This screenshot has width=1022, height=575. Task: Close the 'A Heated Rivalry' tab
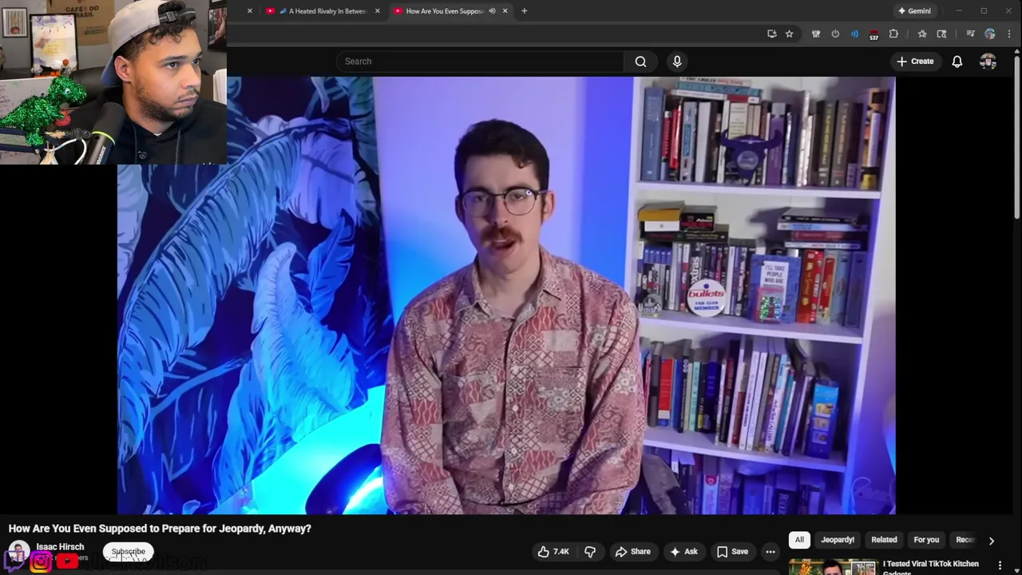pyautogui.click(x=377, y=11)
